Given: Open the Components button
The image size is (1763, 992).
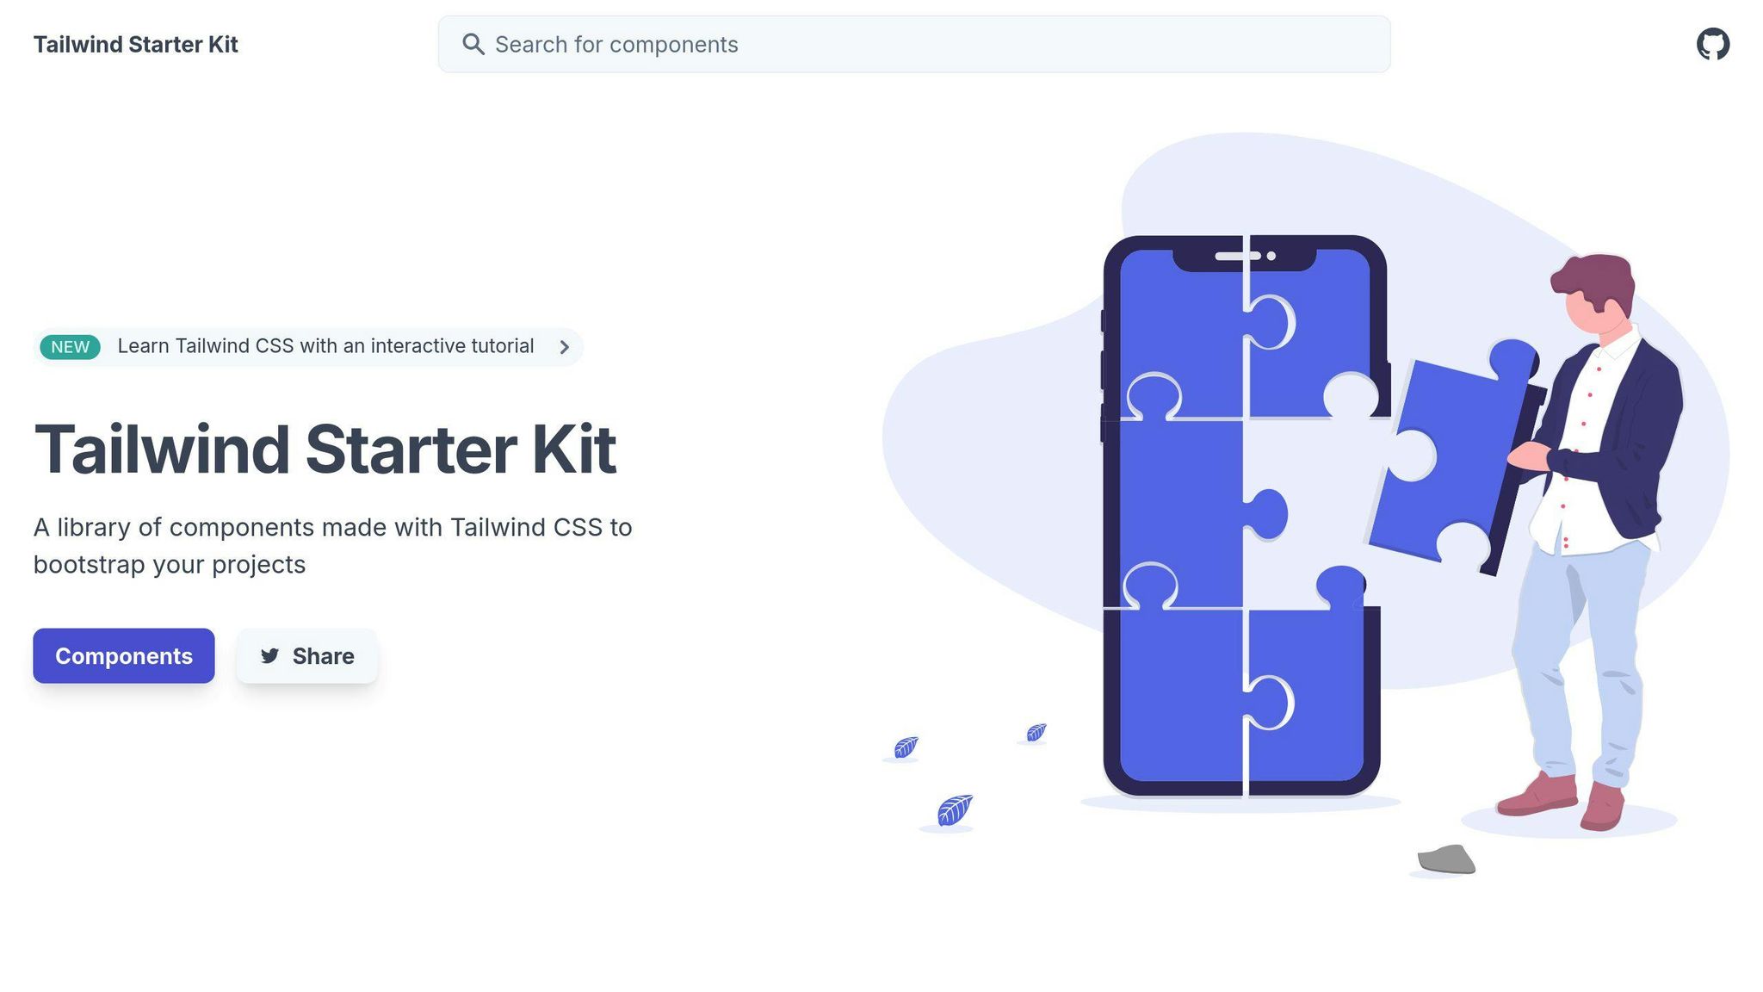Looking at the screenshot, I should coord(124,656).
